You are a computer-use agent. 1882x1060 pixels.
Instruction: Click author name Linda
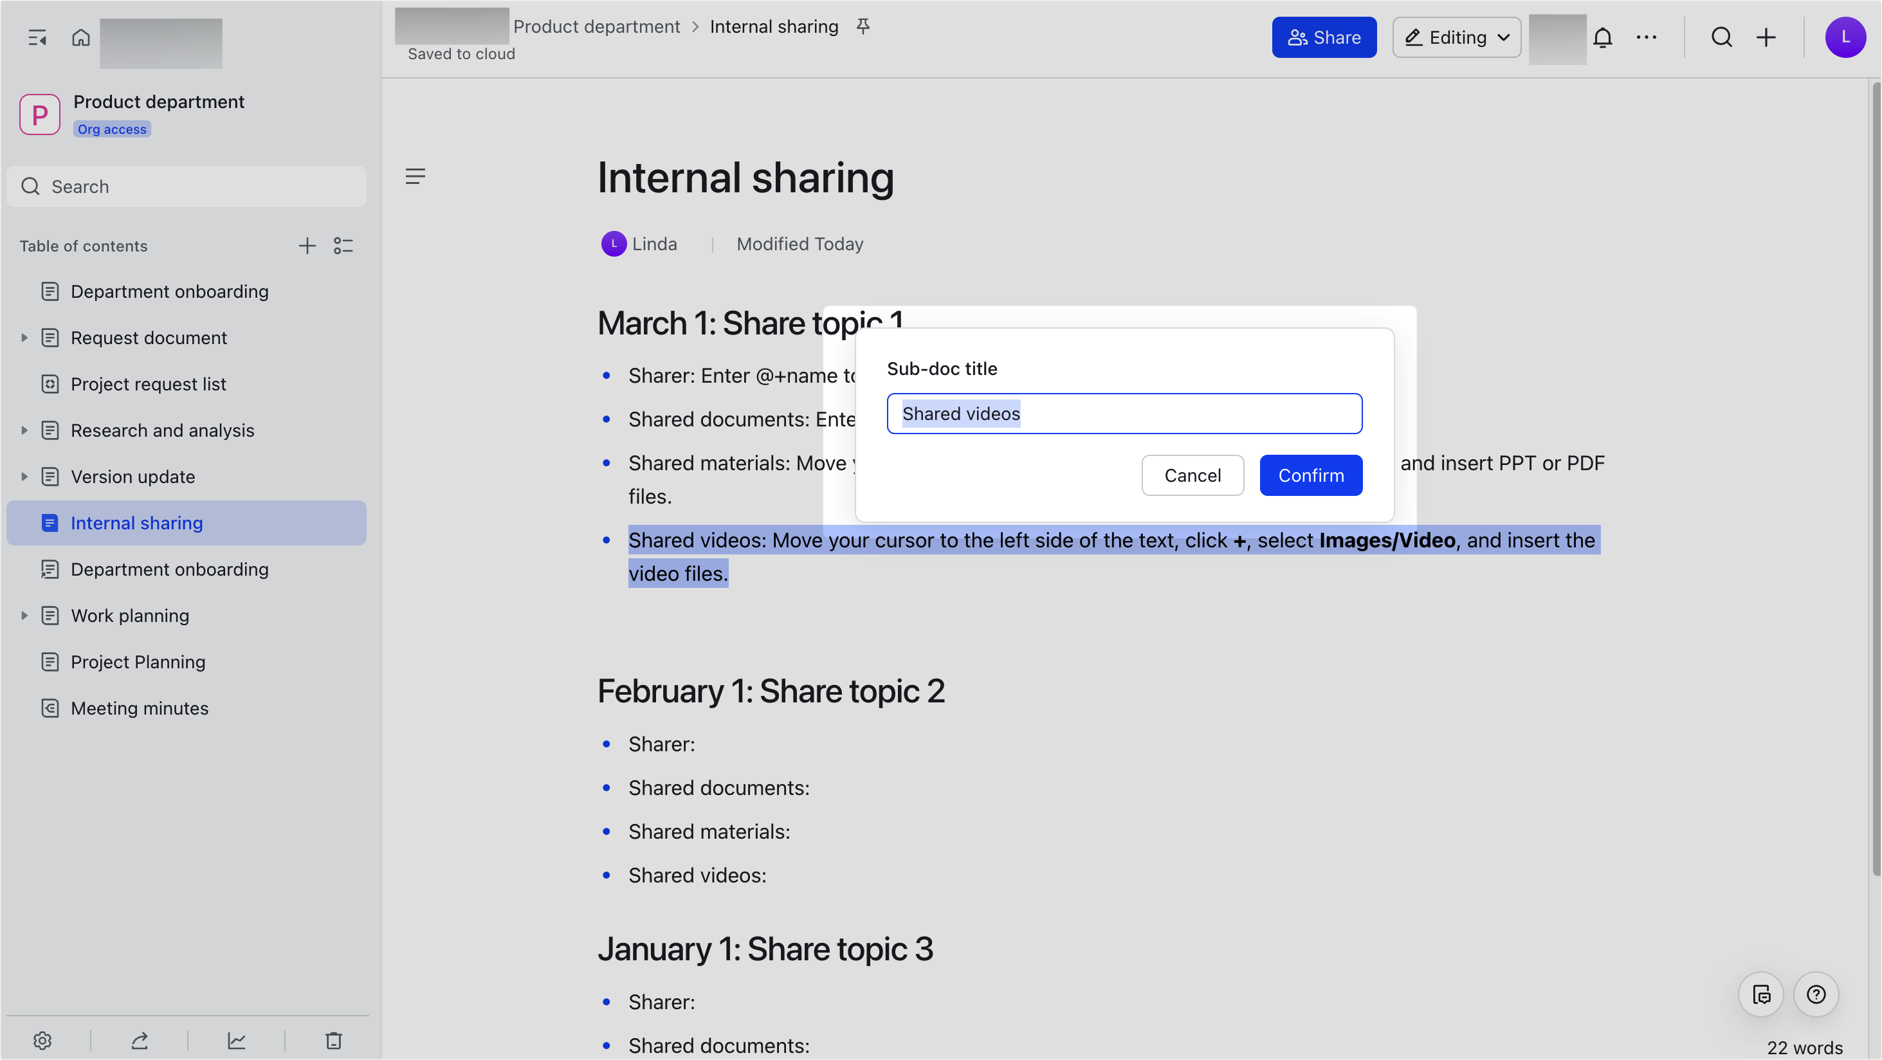coord(654,244)
